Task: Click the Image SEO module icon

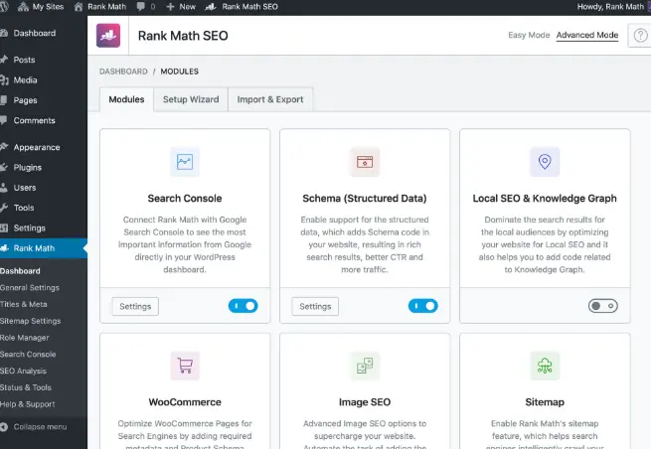Action: (x=365, y=366)
